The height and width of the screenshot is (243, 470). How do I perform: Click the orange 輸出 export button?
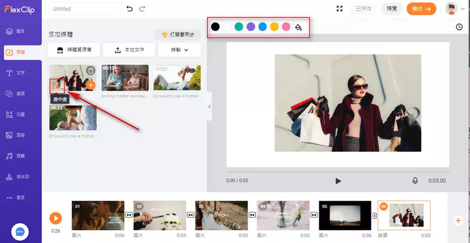(x=421, y=9)
